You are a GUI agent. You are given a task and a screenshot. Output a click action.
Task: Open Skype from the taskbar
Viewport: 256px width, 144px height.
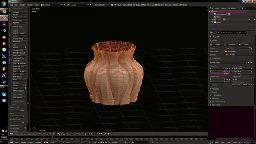pos(4,94)
